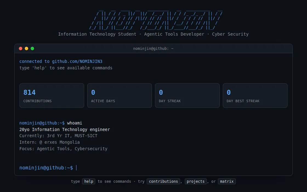Viewport: 307px width, 192px height.
Task: Click '20yo Information Technology engineer' output line
Action: click(65, 129)
